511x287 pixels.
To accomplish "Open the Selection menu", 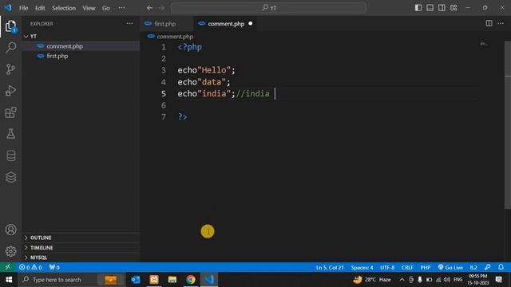I will tap(64, 8).
